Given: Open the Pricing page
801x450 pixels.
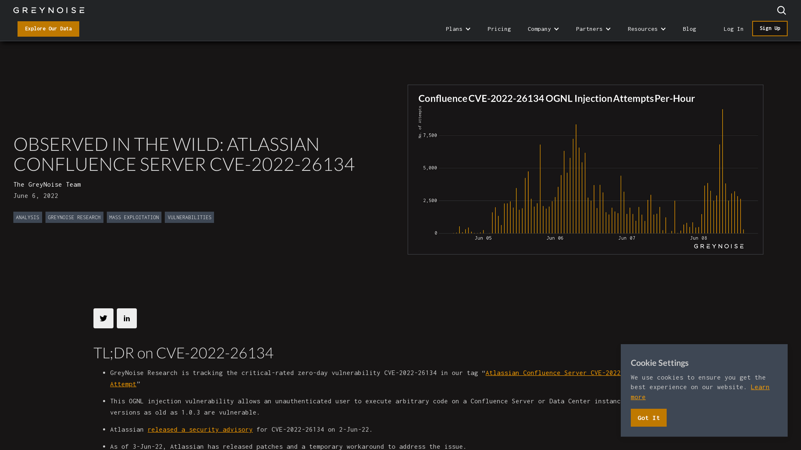Looking at the screenshot, I should pyautogui.click(x=499, y=29).
